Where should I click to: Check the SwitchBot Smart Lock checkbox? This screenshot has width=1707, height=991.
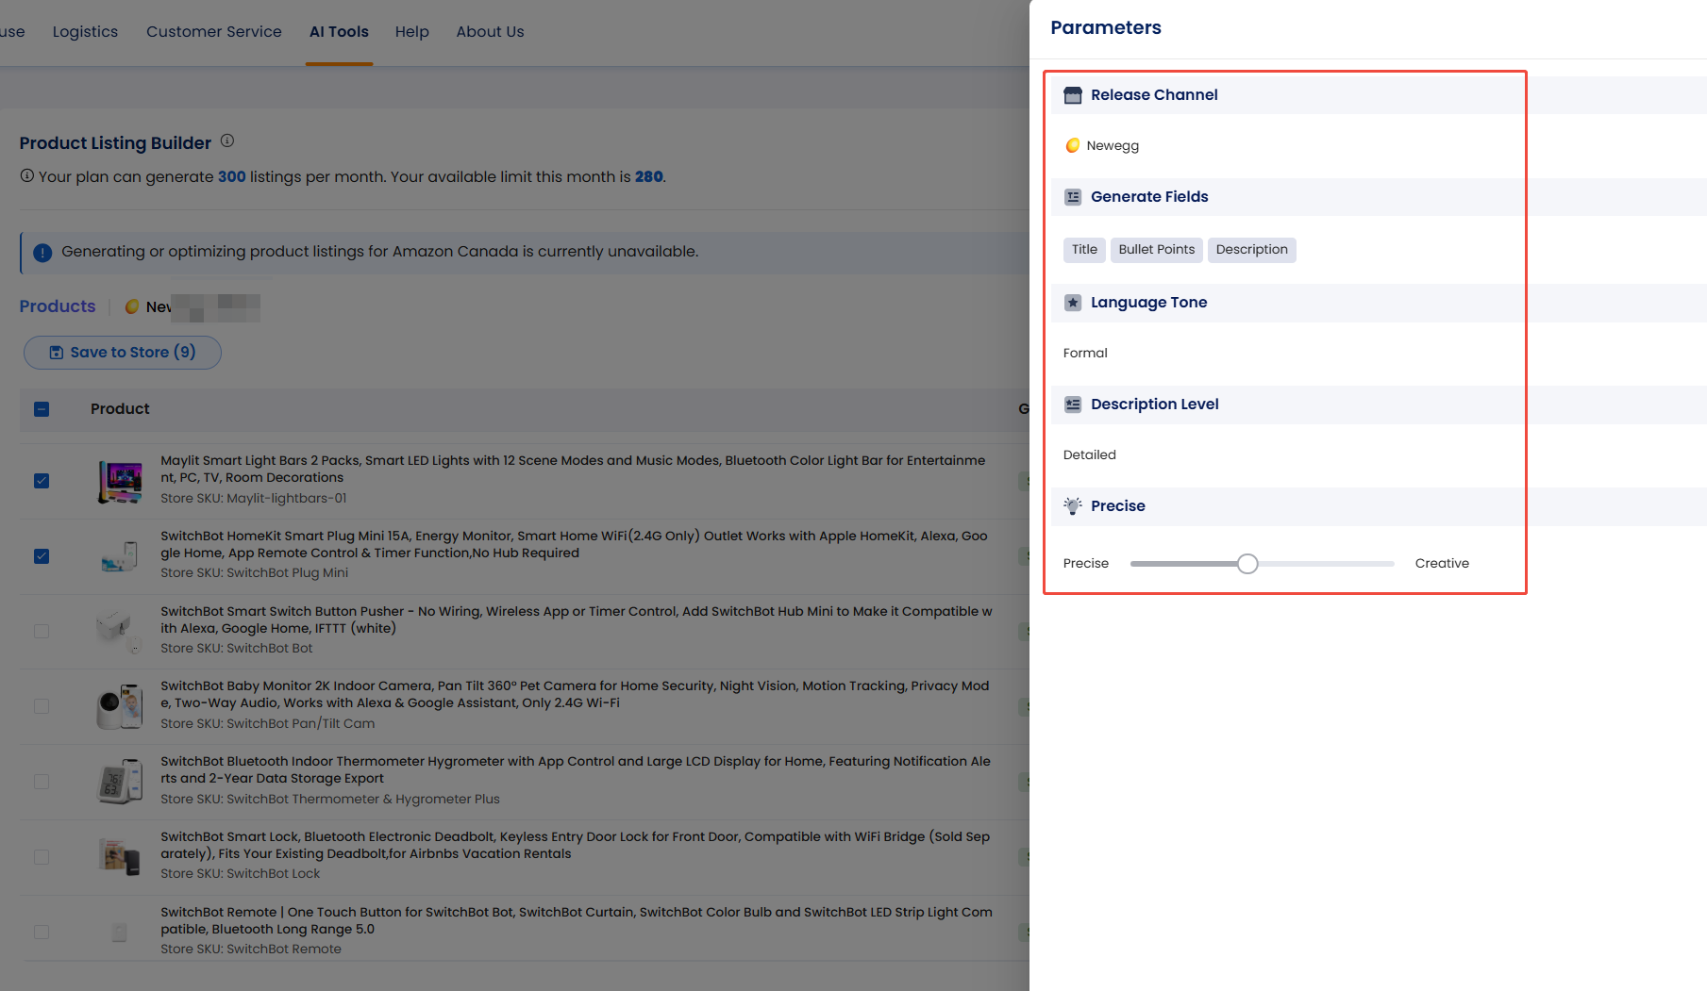coord(42,857)
